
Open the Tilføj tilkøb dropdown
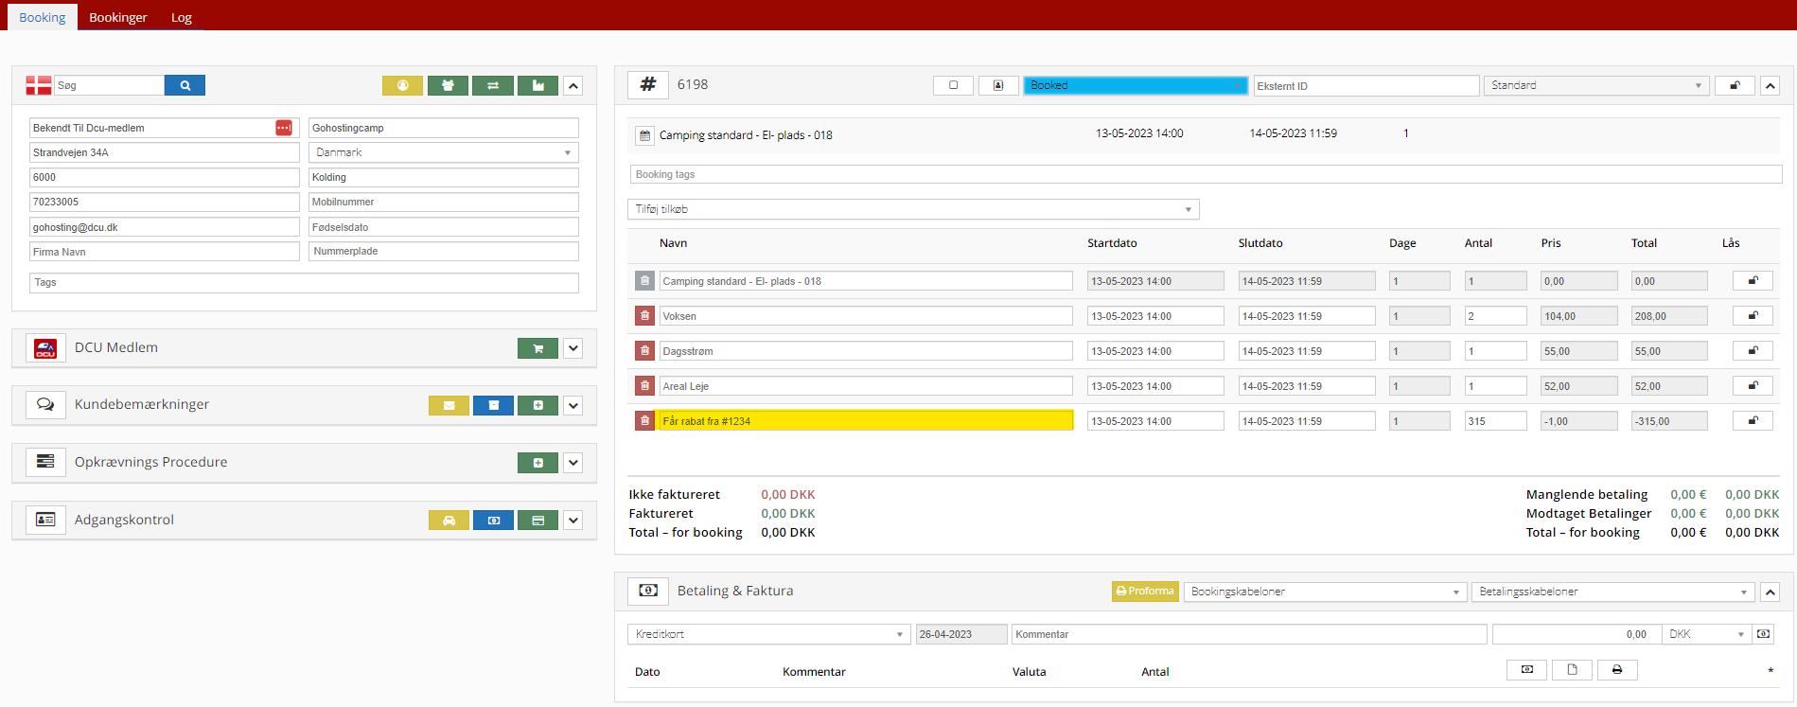913,209
